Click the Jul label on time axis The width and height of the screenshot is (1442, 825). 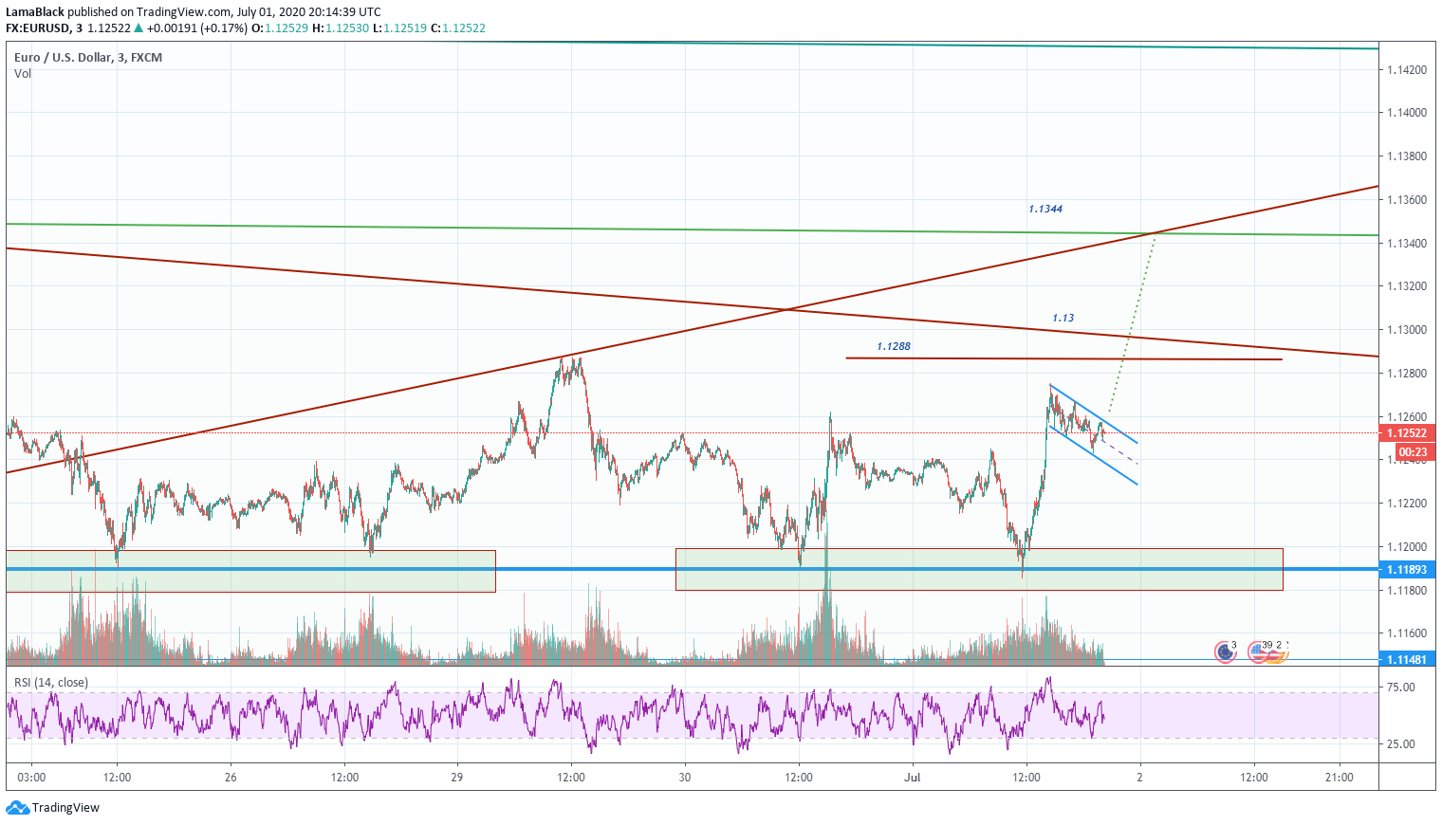[x=913, y=778]
